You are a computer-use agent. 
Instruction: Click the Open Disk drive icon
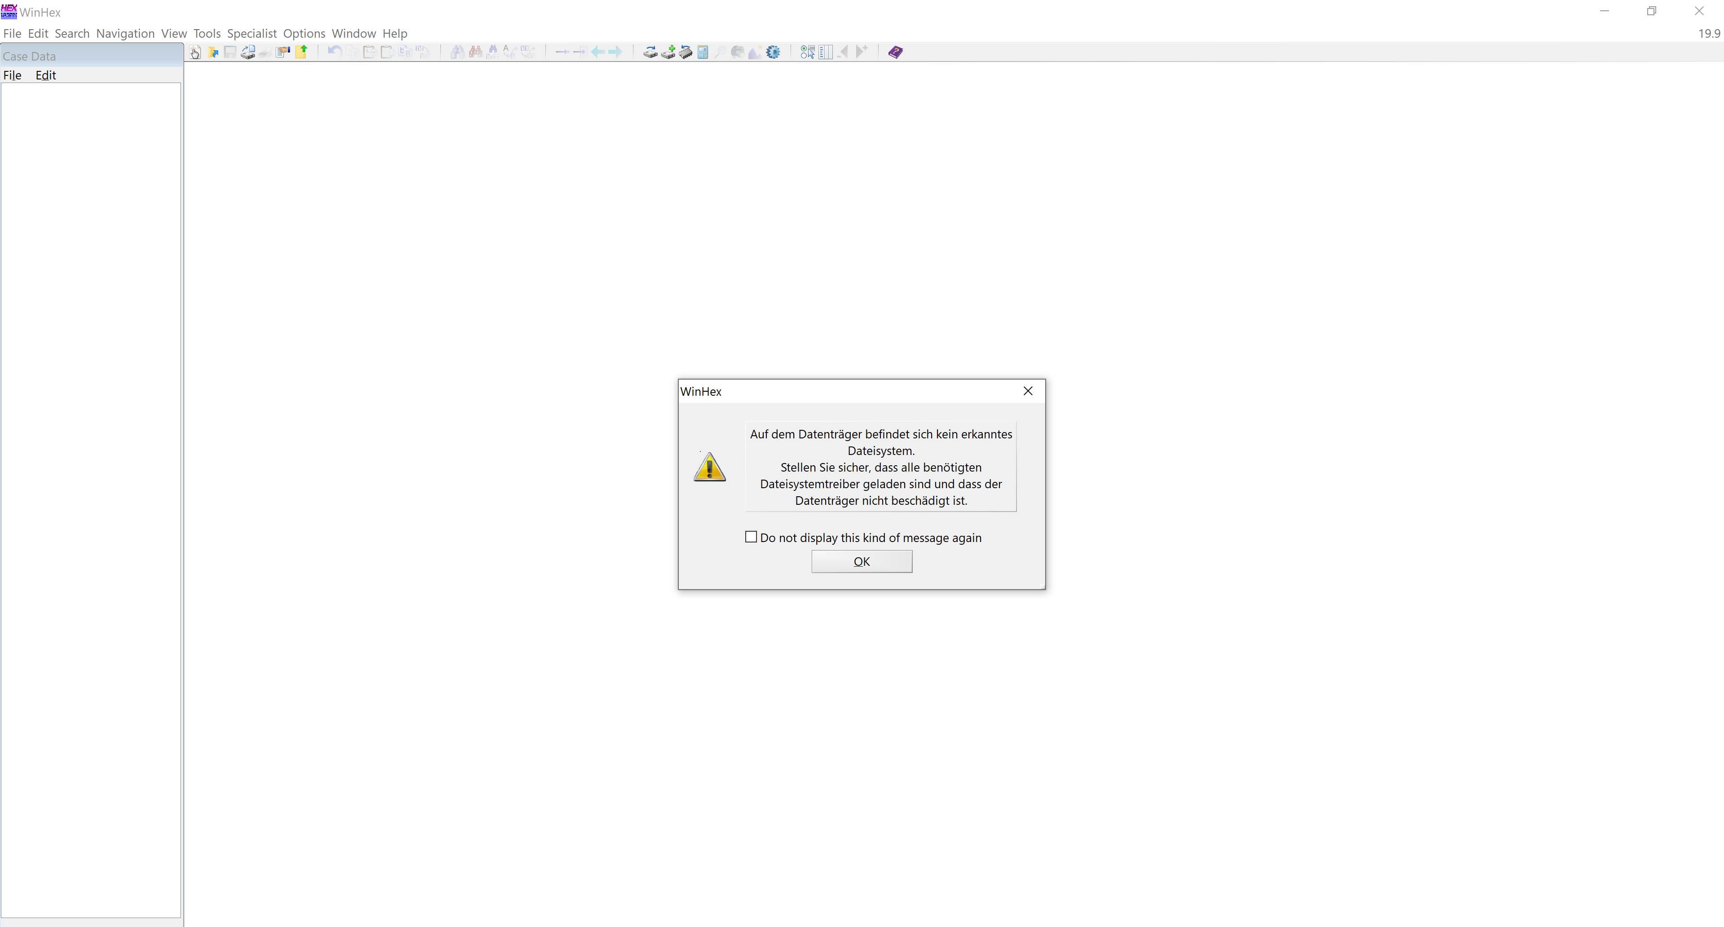[x=650, y=52]
